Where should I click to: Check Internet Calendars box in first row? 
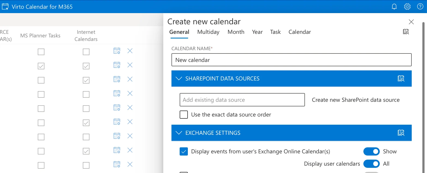86,52
